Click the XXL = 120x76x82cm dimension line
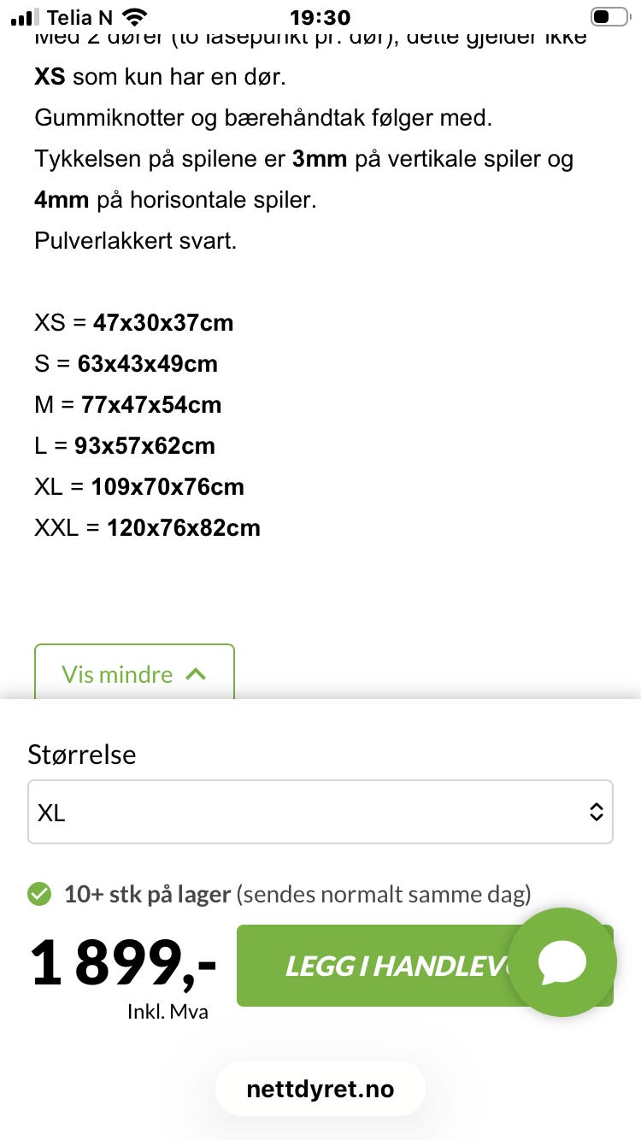Screen dimensions: 641x1140 pos(147,528)
